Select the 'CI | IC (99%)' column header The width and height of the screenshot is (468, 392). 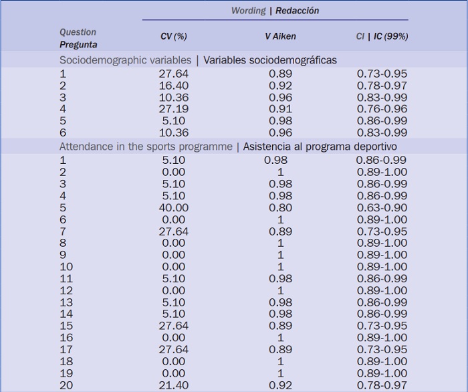[382, 37]
